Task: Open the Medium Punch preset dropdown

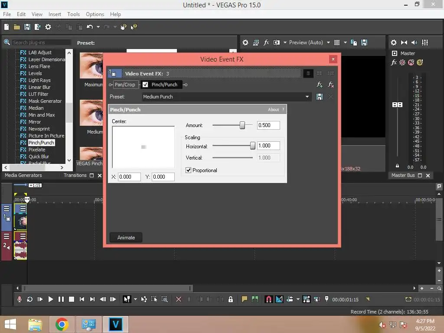Action: point(307,97)
